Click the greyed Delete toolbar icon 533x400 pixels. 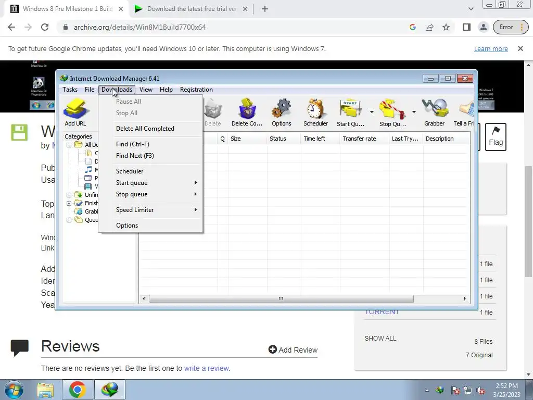(x=213, y=113)
